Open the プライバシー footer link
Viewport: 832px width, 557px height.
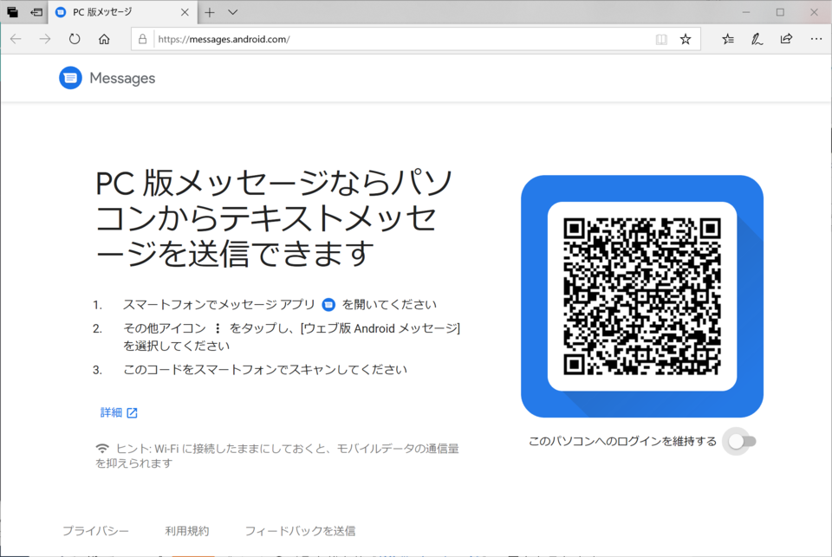(95, 530)
